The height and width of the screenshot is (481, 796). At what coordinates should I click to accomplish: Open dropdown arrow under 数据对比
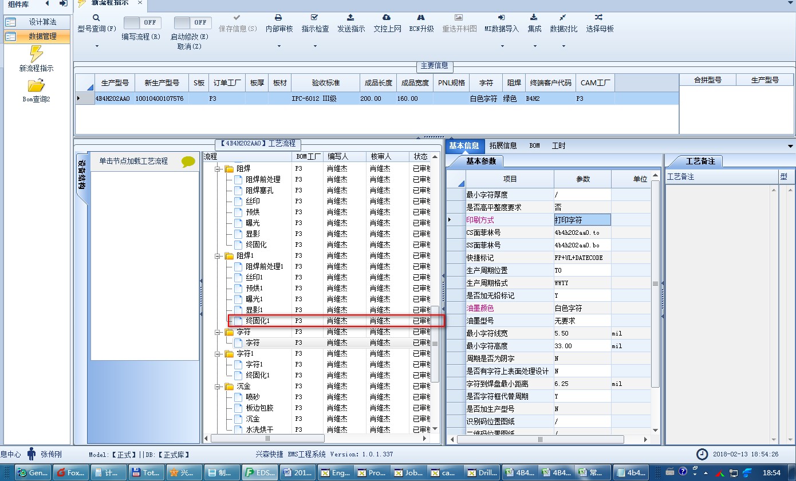(x=563, y=46)
